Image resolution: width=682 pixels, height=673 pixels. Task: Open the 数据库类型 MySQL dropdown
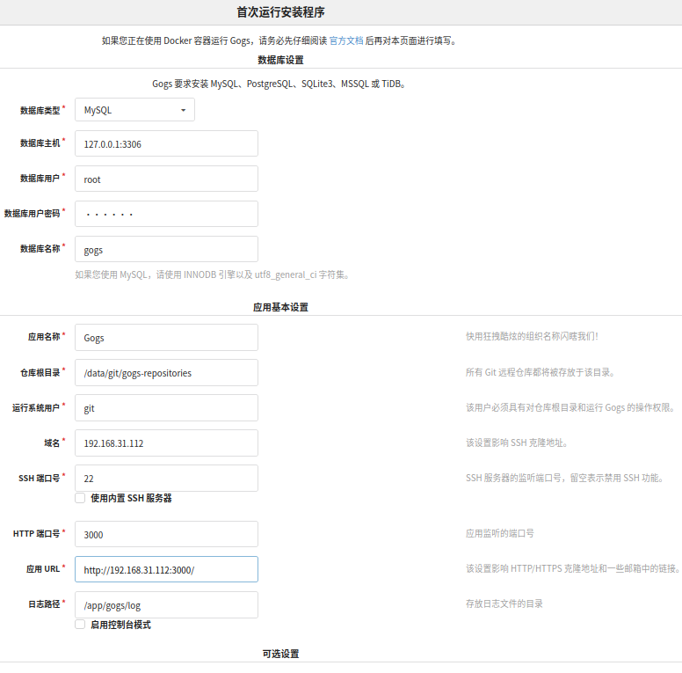pos(134,110)
